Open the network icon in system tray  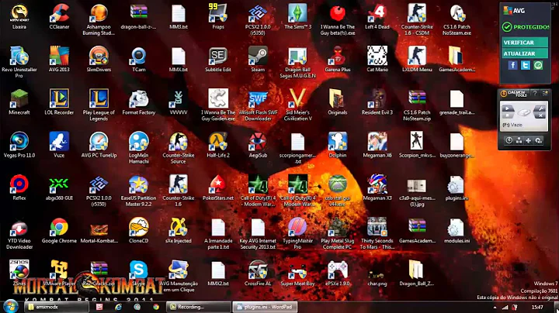click(505, 308)
